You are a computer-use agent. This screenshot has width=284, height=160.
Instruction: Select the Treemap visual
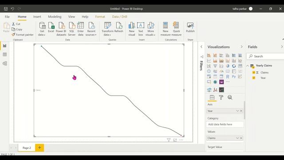click(x=240, y=66)
